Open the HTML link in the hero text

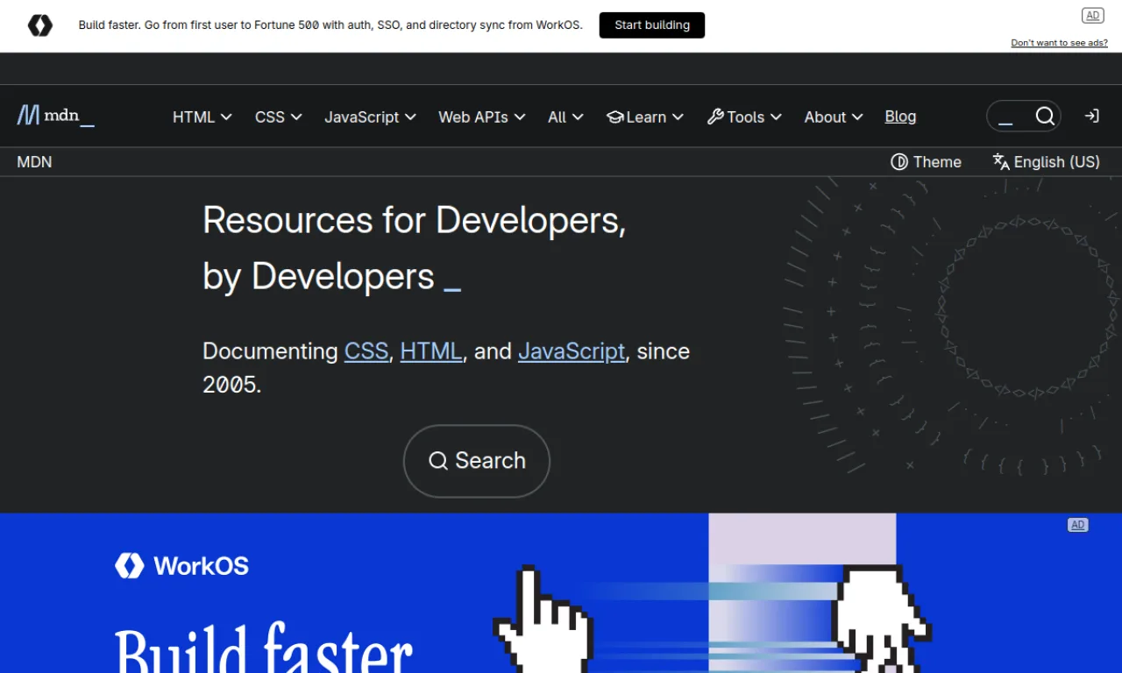(x=431, y=351)
